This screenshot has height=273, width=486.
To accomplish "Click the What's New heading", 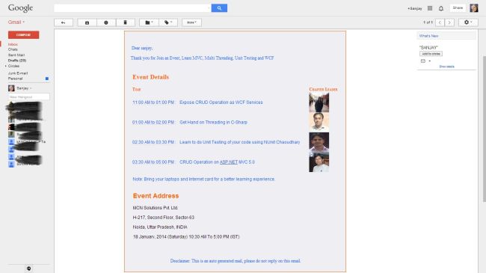I will tap(428, 36).
